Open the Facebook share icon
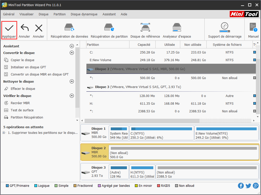The width and height of the screenshot is (261, 195). (x=241, y=186)
